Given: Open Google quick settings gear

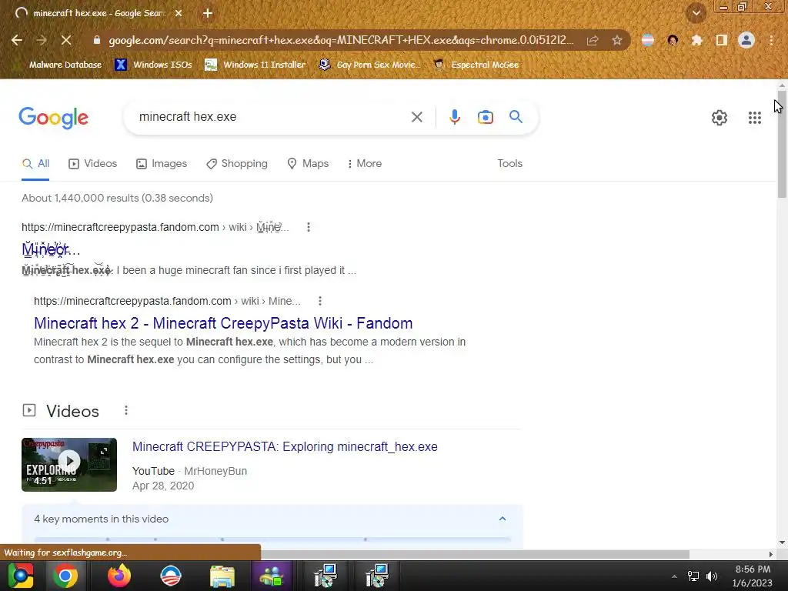Looking at the screenshot, I should click(x=720, y=118).
